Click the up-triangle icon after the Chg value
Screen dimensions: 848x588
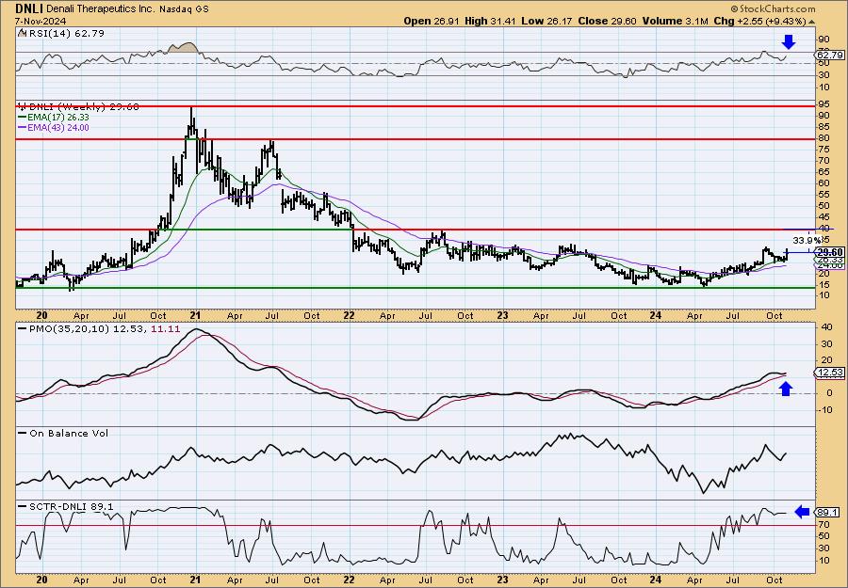pos(811,22)
